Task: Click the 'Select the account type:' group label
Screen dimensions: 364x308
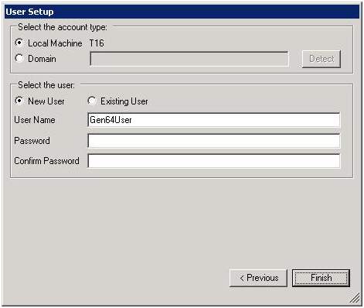Action: coord(63,27)
